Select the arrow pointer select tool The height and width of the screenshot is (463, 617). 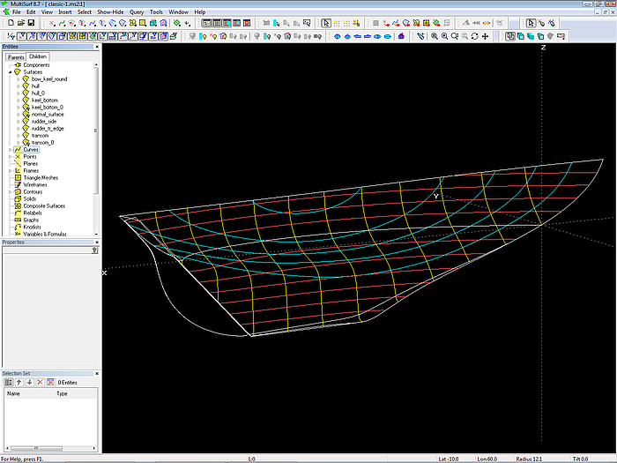click(x=325, y=23)
